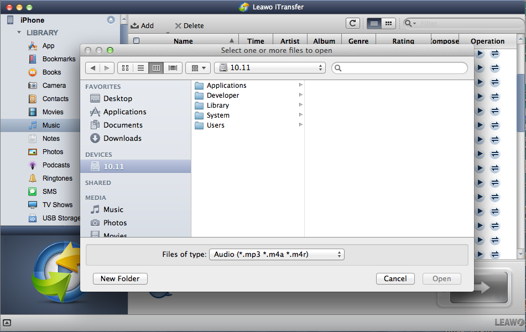Click the refresh icon in the toolbar
The height and width of the screenshot is (332, 526).
click(352, 23)
